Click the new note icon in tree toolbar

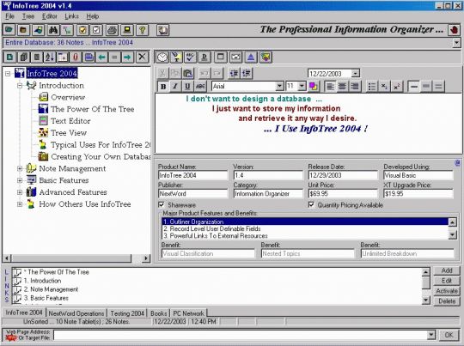coord(9,57)
